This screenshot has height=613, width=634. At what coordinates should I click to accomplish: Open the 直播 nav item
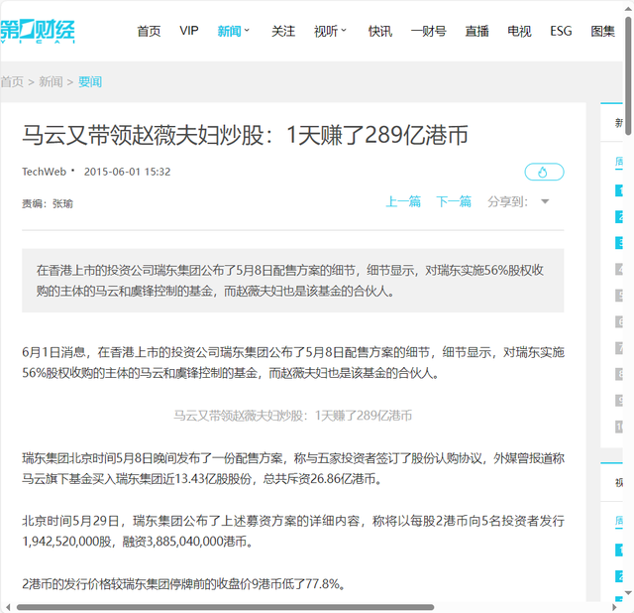click(x=476, y=31)
